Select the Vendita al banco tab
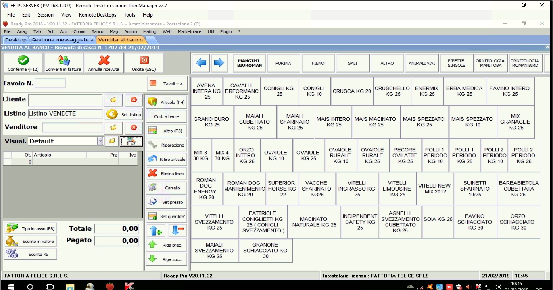This screenshot has width=553, height=290. point(121,40)
